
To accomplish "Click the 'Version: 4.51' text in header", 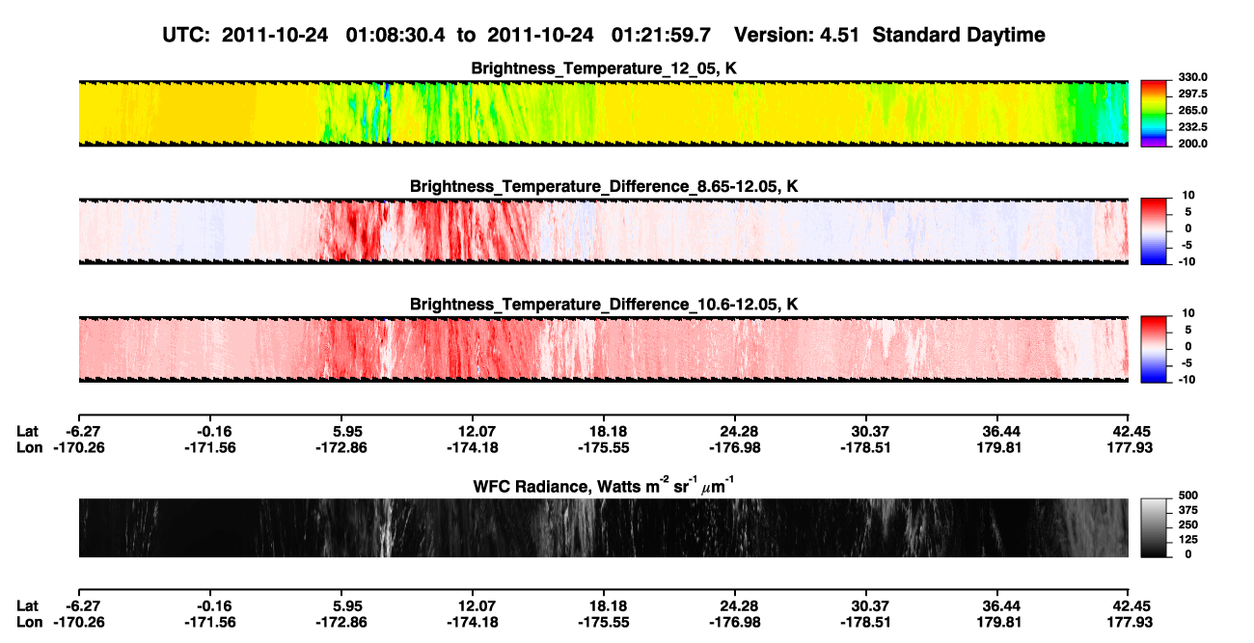I will coord(797,35).
